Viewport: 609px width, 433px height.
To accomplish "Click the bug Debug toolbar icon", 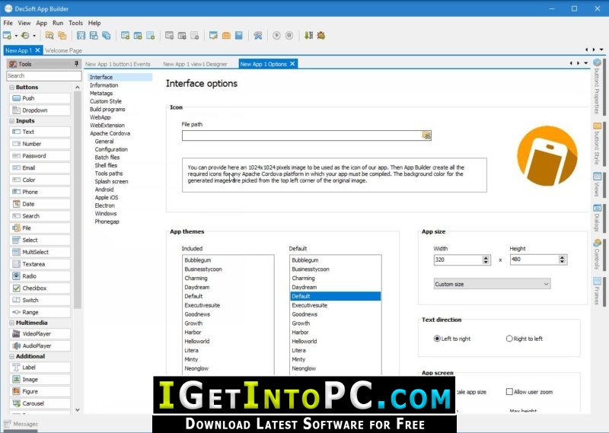I will coord(321,35).
